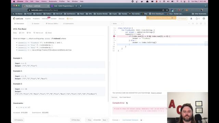Click the orange hiring banner
The width and height of the screenshot is (219, 123).
click(x=161, y=18)
